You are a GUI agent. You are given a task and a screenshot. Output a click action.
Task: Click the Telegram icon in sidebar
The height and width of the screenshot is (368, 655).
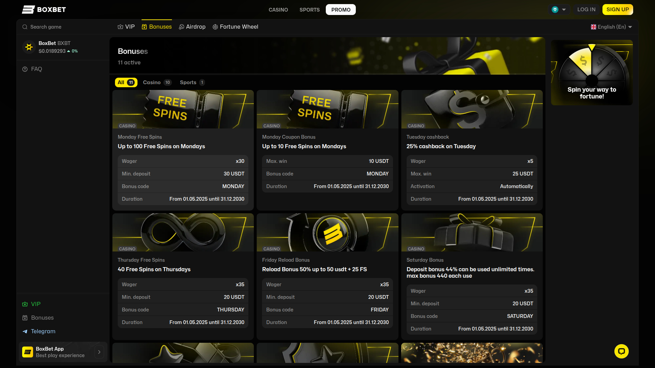click(24, 331)
